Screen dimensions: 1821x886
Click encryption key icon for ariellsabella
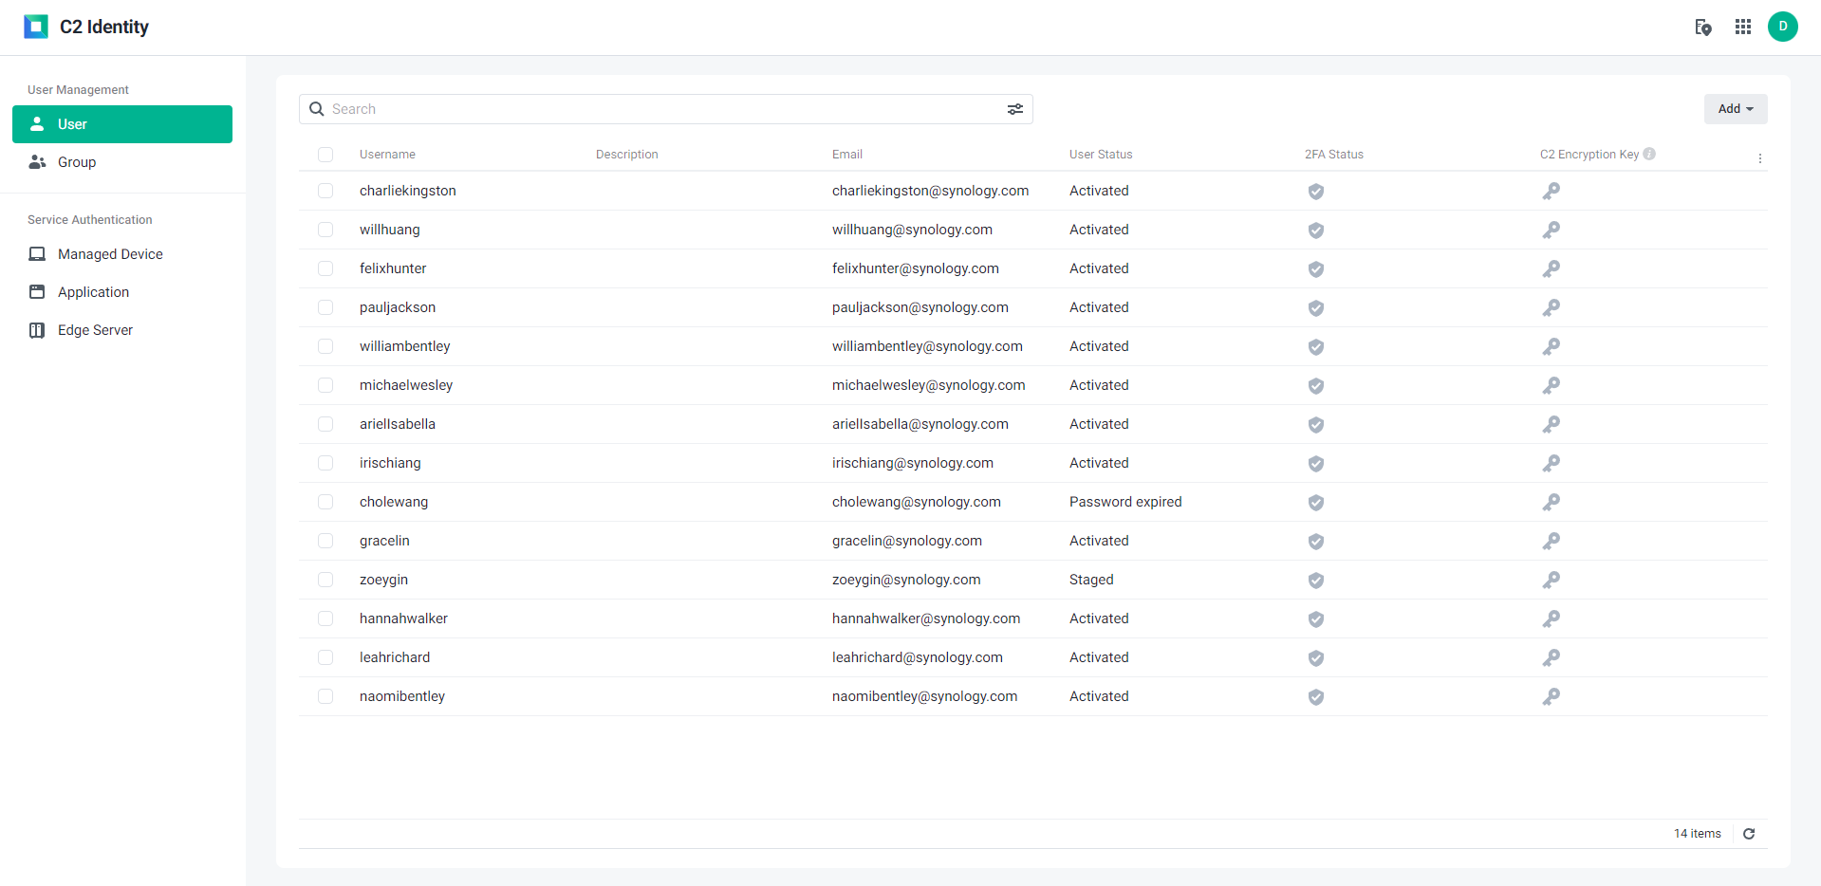(1552, 425)
